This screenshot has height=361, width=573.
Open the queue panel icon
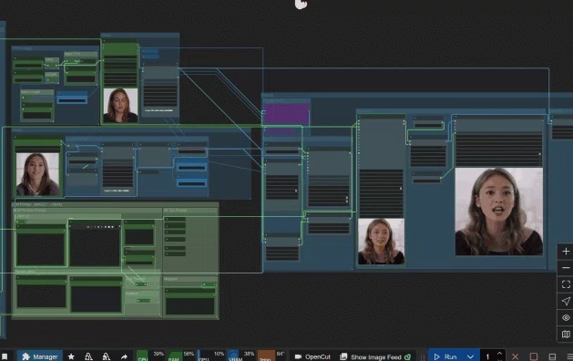click(552, 356)
